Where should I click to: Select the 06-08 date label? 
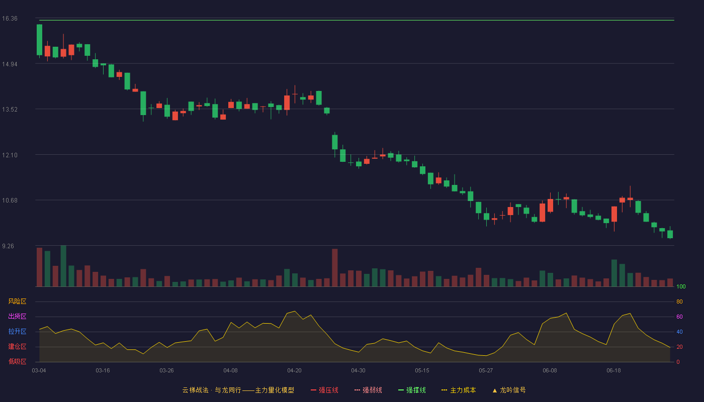[550, 370]
